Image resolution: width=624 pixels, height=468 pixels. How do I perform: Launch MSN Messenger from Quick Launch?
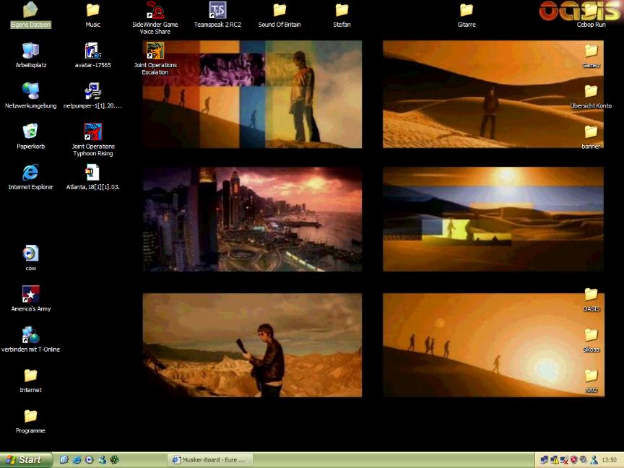[x=103, y=460]
